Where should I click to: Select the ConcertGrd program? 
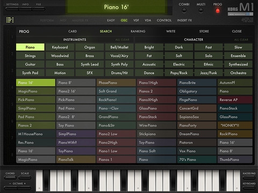(197, 108)
